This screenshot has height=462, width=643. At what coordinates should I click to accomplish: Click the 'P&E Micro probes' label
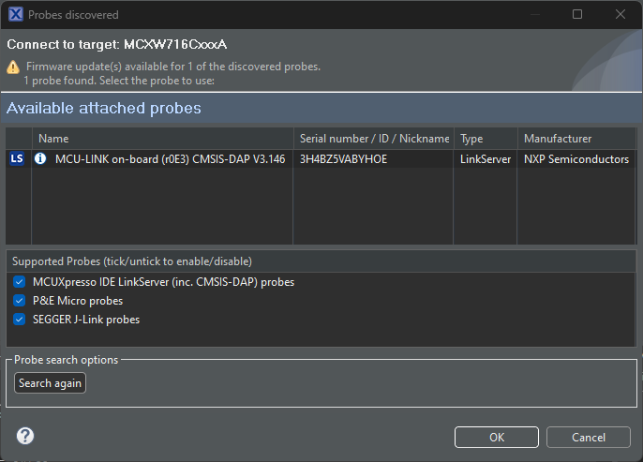tap(78, 301)
